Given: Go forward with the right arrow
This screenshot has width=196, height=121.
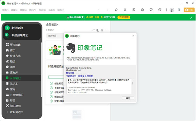Looking at the screenshot, I should [x=107, y=10].
